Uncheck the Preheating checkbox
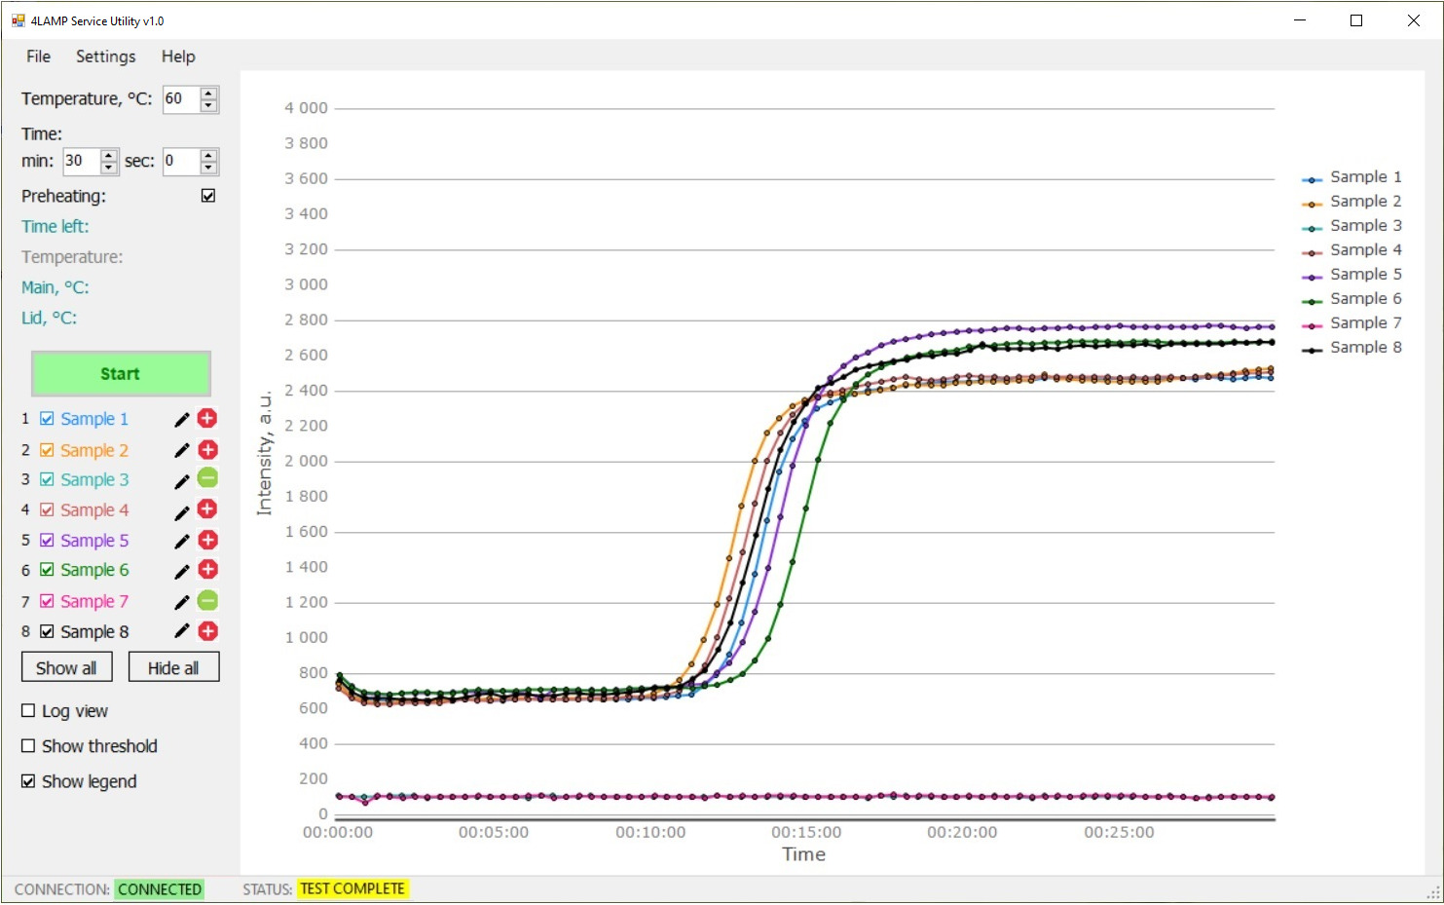This screenshot has height=905, width=1444. (x=208, y=196)
